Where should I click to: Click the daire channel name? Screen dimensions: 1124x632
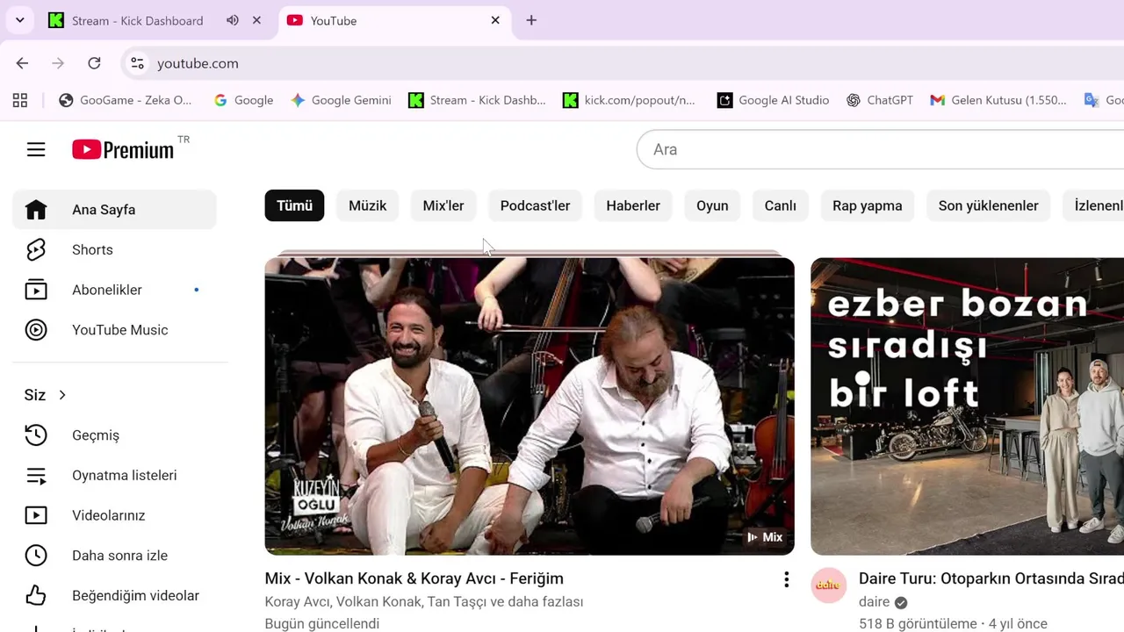pos(874,602)
